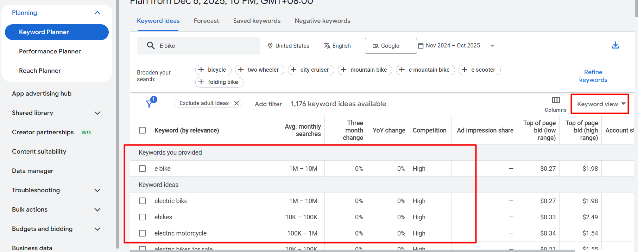Click the filter funnel icon

pyautogui.click(x=150, y=103)
